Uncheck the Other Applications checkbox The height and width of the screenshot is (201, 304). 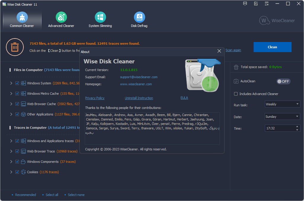[17, 114]
